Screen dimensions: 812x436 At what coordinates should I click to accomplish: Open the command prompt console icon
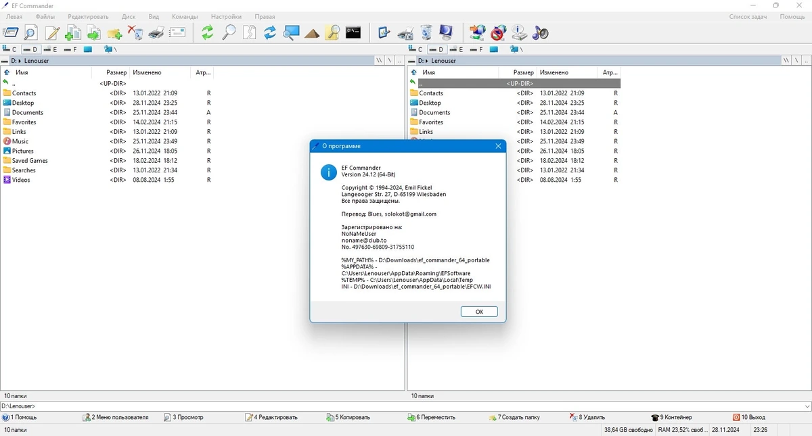point(353,32)
